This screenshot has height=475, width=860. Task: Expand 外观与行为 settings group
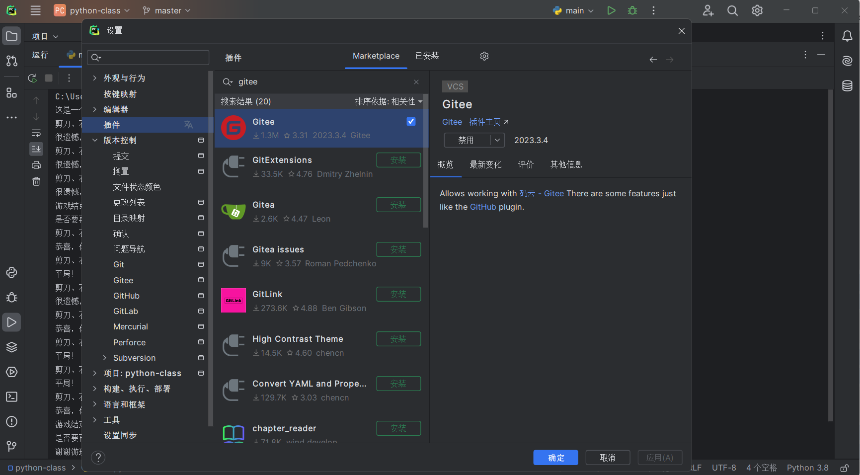point(94,78)
